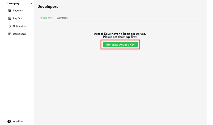Click the Dashboard grid icon
213x125 pixels.
click(x=10, y=34)
